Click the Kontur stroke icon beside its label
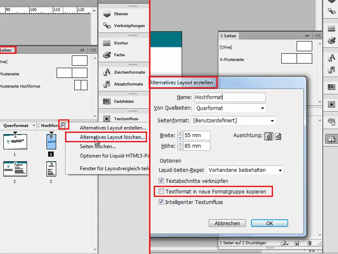 pyautogui.click(x=107, y=43)
